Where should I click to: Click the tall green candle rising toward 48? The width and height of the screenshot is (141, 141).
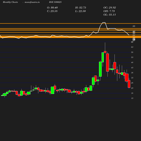pos(100,69)
